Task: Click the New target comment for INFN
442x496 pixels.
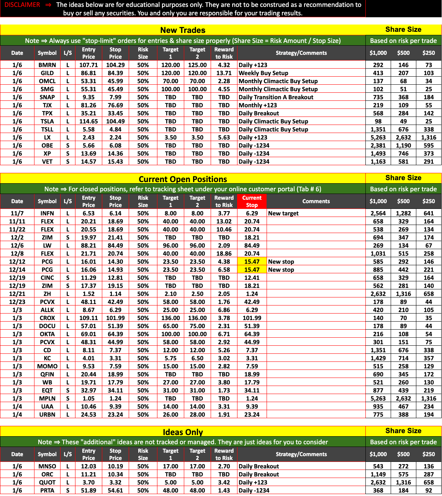Action: click(283, 214)
